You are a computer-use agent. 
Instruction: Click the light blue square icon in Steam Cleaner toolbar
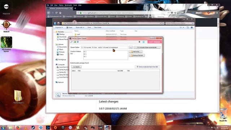pos(144,42)
